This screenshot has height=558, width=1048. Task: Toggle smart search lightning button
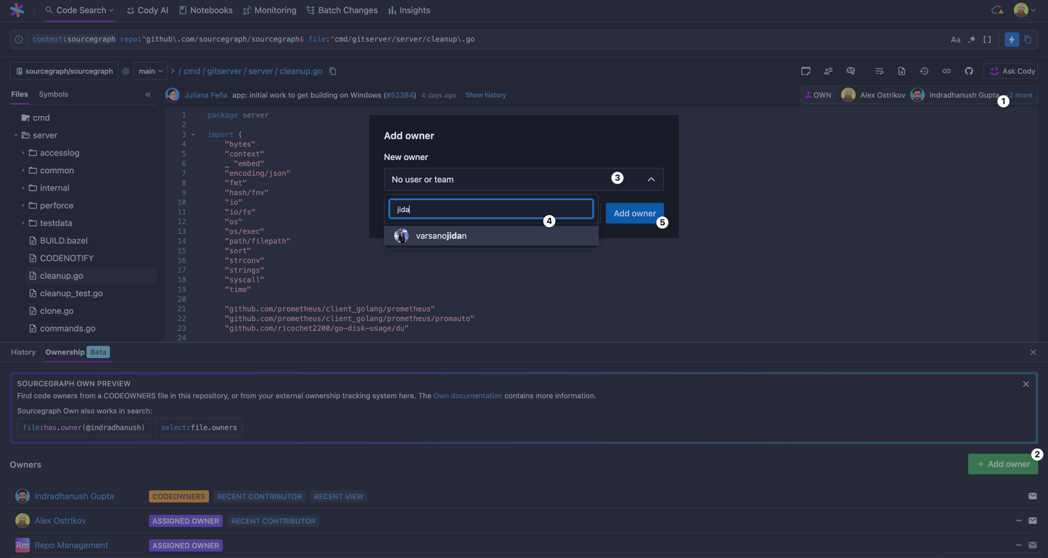tap(1012, 39)
